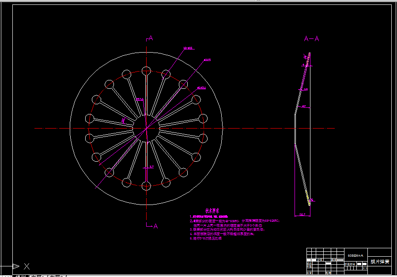Click the 阶段标记 cell in title block

(350, 264)
